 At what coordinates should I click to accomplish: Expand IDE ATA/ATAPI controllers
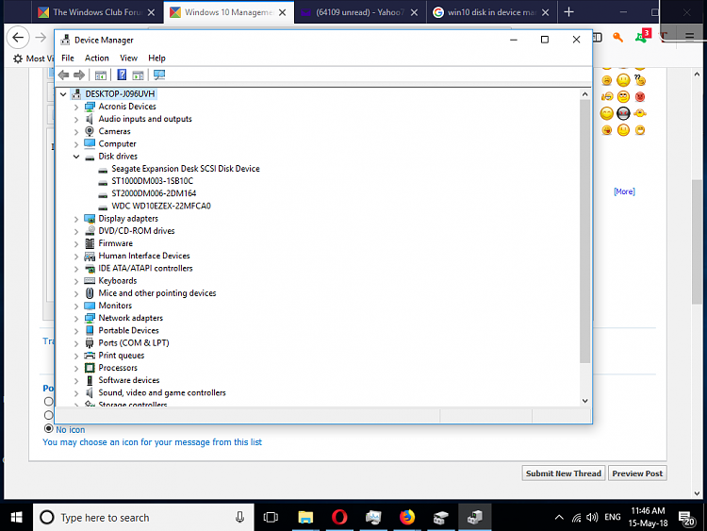[x=76, y=269]
